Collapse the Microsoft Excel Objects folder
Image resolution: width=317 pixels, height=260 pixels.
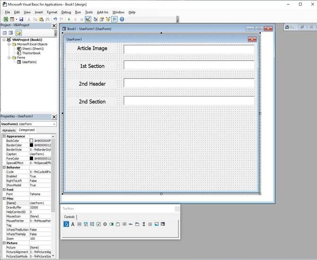click(9, 44)
